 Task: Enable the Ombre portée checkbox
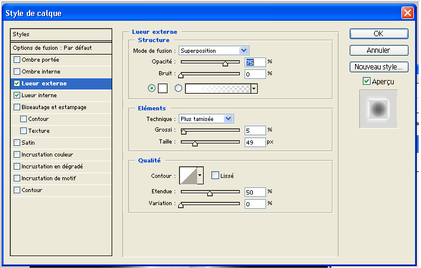pos(17,60)
